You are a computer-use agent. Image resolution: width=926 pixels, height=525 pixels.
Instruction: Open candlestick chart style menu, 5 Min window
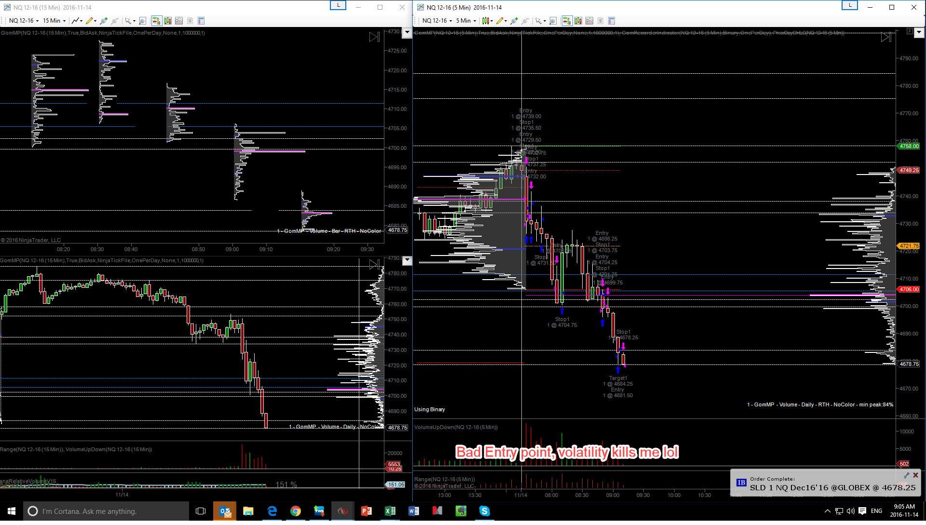coord(487,21)
